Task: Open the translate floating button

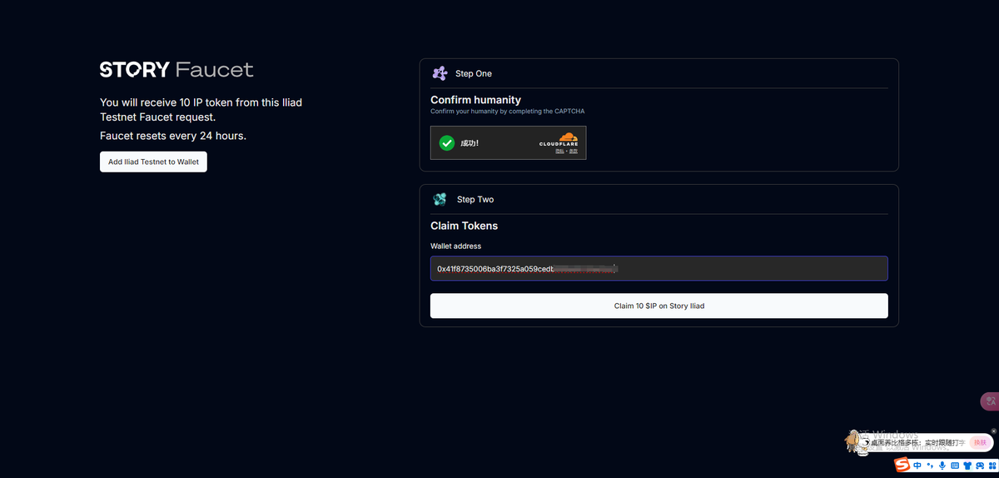Action: 990,401
